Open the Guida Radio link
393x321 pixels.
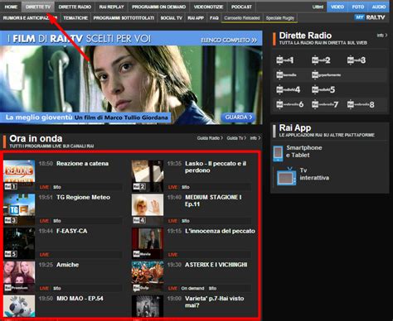[x=210, y=138]
